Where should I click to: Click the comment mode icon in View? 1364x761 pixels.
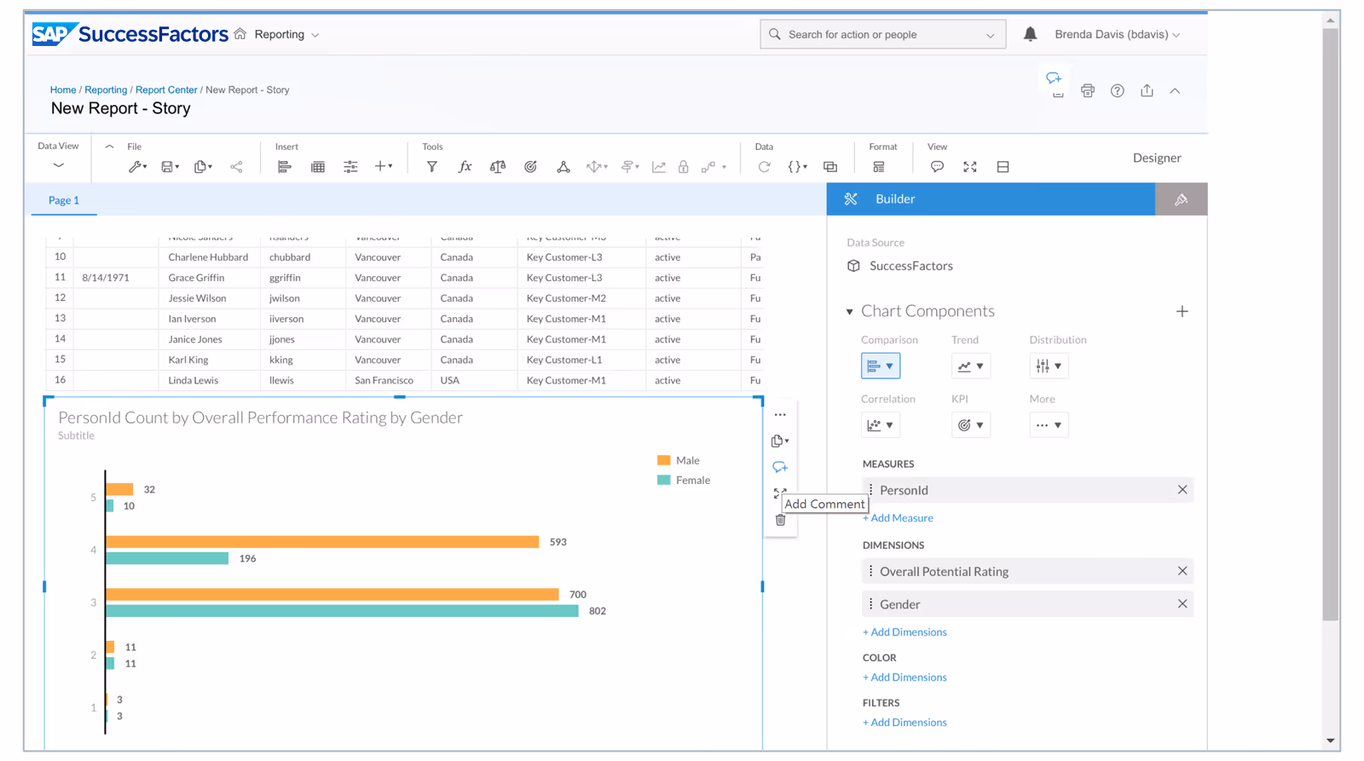coord(937,167)
